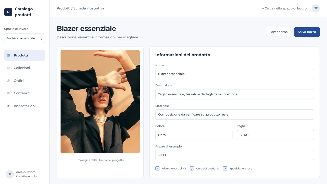Edit the Descrizione field

[235, 94]
